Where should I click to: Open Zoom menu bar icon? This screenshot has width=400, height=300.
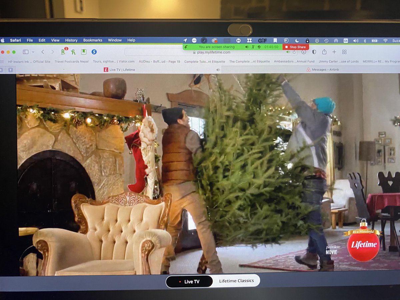click(x=194, y=40)
